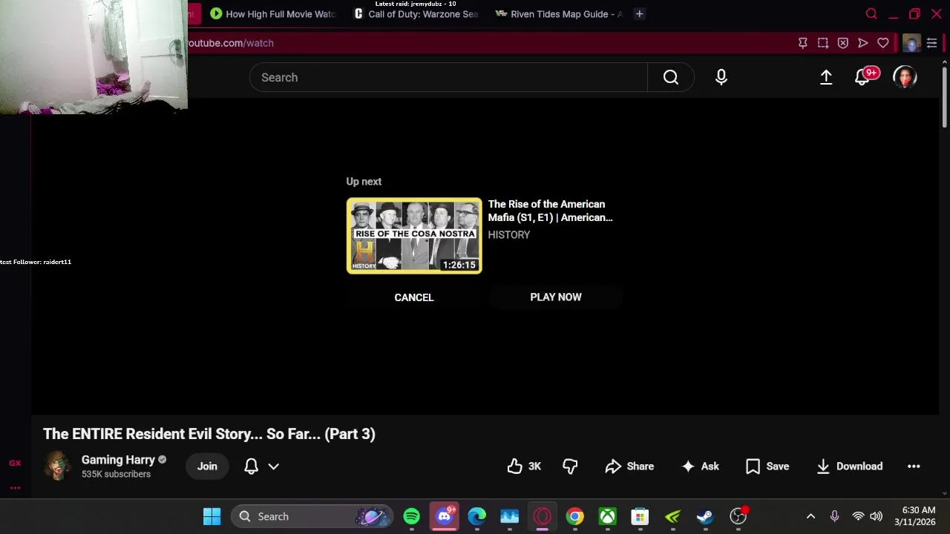This screenshot has width=950, height=534.
Task: Open Spotify from the taskbar
Action: pos(411,516)
